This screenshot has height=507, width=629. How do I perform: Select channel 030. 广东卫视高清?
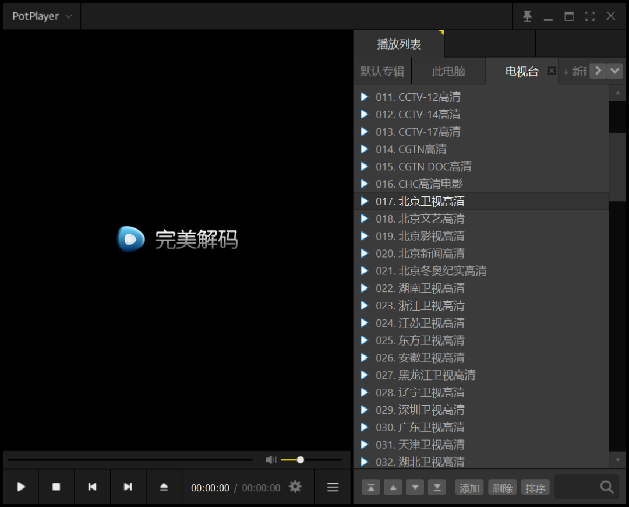coord(482,428)
